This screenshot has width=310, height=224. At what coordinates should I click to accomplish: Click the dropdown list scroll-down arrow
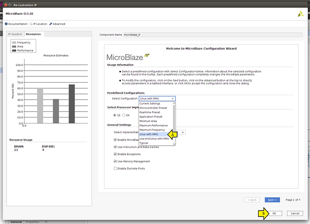174,144
